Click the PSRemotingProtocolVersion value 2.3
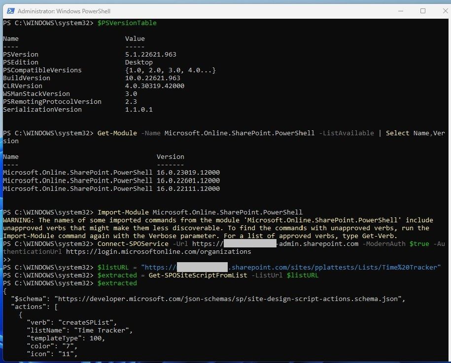The image size is (451, 363). [x=131, y=102]
